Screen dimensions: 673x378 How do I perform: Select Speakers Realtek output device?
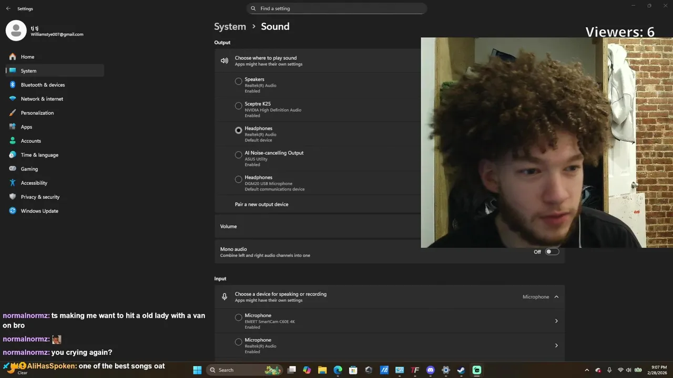point(238,81)
